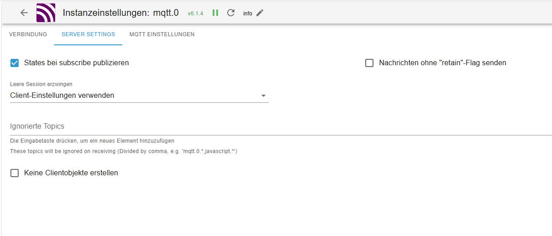Focus the Ignorierte Topics input field
This screenshot has height=236, width=552.
[x=281, y=126]
